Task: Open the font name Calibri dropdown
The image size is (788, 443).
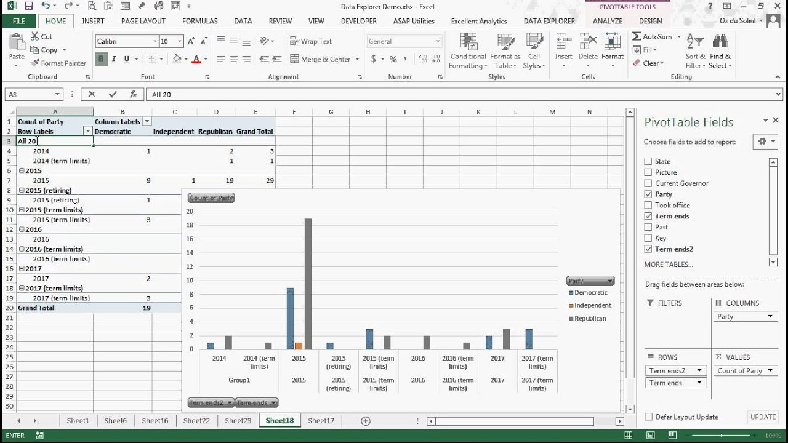Action: click(155, 41)
